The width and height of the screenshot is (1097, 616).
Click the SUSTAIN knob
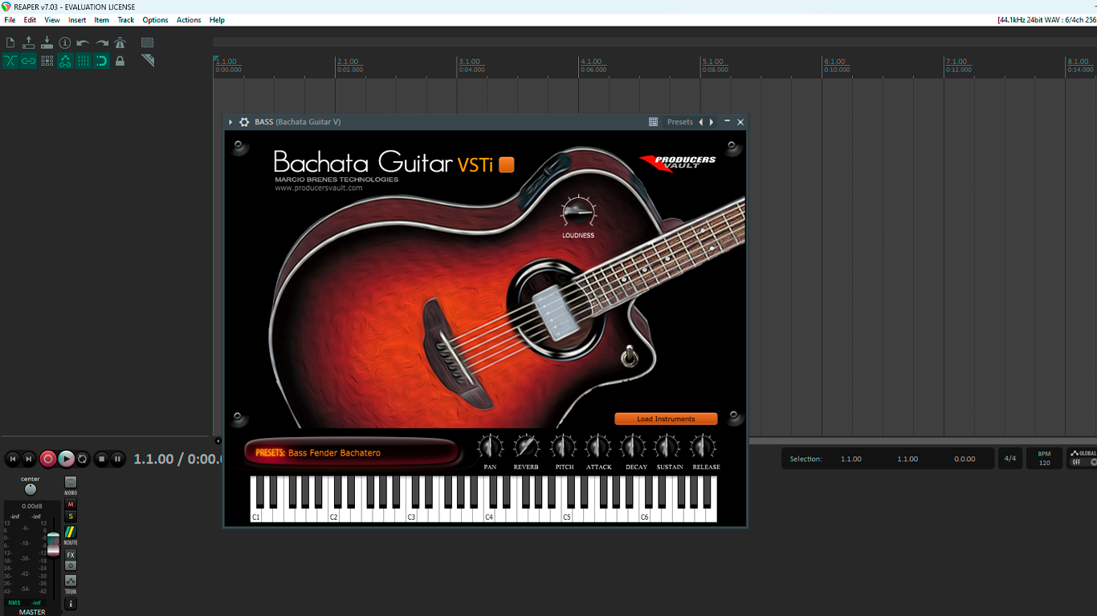pyautogui.click(x=667, y=447)
